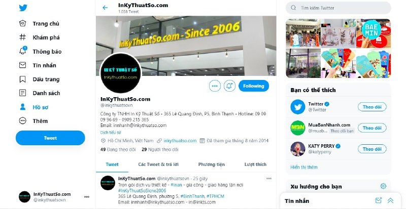Open Tin nhắn envelope in sidebar
The height and width of the screenshot is (209, 406).
pos(38,65)
